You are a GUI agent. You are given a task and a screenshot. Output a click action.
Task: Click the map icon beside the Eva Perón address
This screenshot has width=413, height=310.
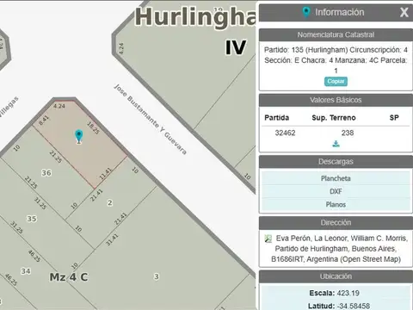(268, 239)
